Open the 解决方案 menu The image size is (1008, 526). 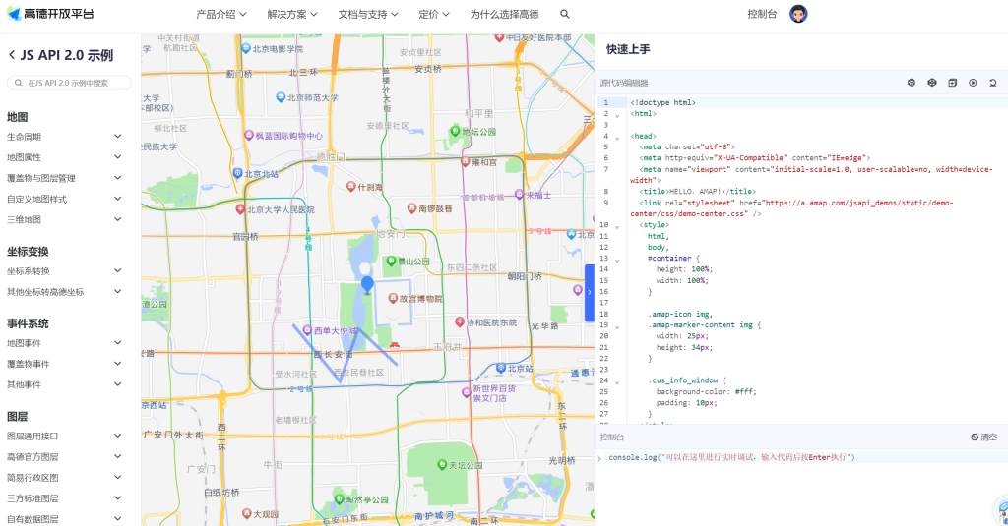292,14
